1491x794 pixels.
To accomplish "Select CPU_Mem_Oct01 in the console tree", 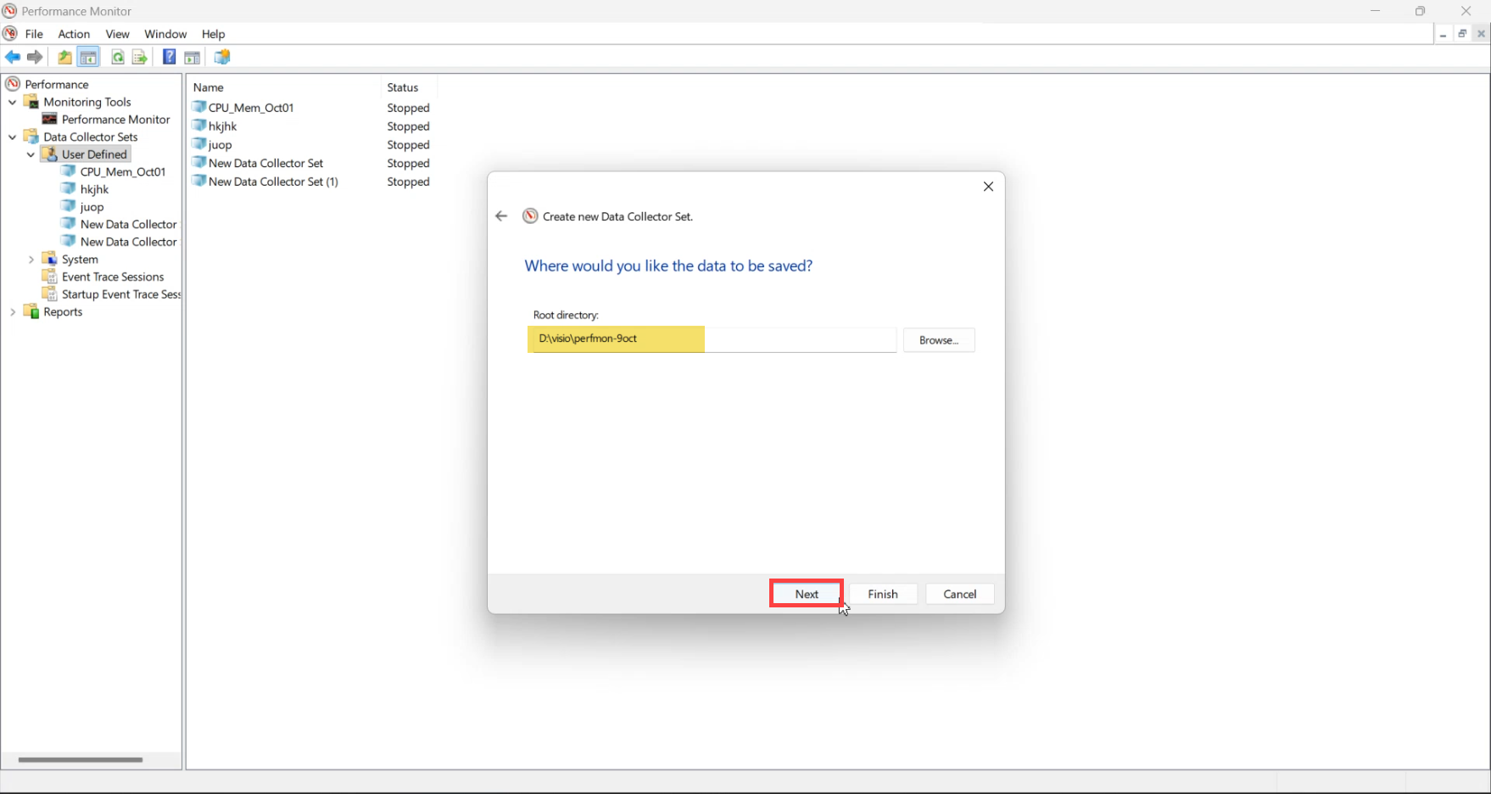I will coord(123,171).
